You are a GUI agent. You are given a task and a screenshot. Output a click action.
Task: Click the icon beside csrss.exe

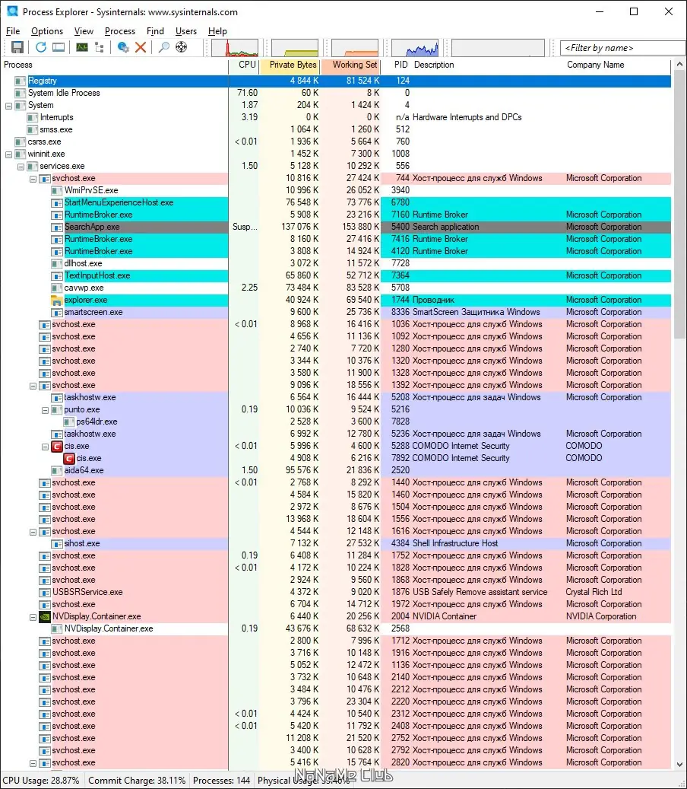click(x=20, y=142)
